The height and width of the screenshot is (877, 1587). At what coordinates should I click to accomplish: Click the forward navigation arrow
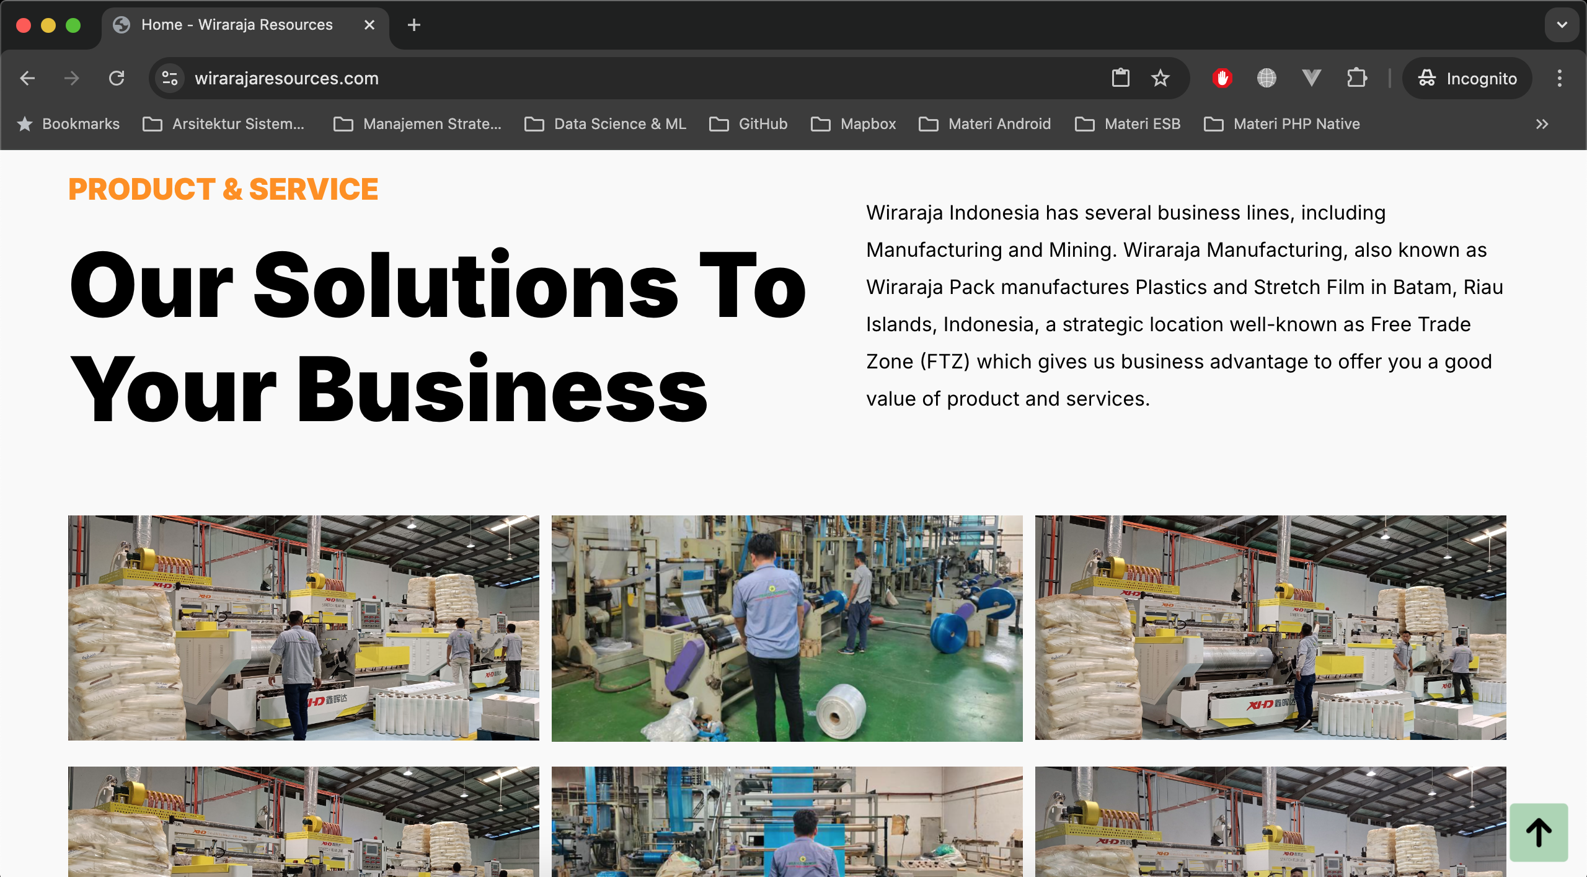pyautogui.click(x=72, y=78)
